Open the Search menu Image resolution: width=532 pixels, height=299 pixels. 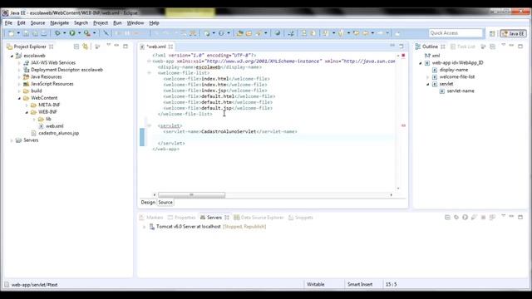coord(81,22)
